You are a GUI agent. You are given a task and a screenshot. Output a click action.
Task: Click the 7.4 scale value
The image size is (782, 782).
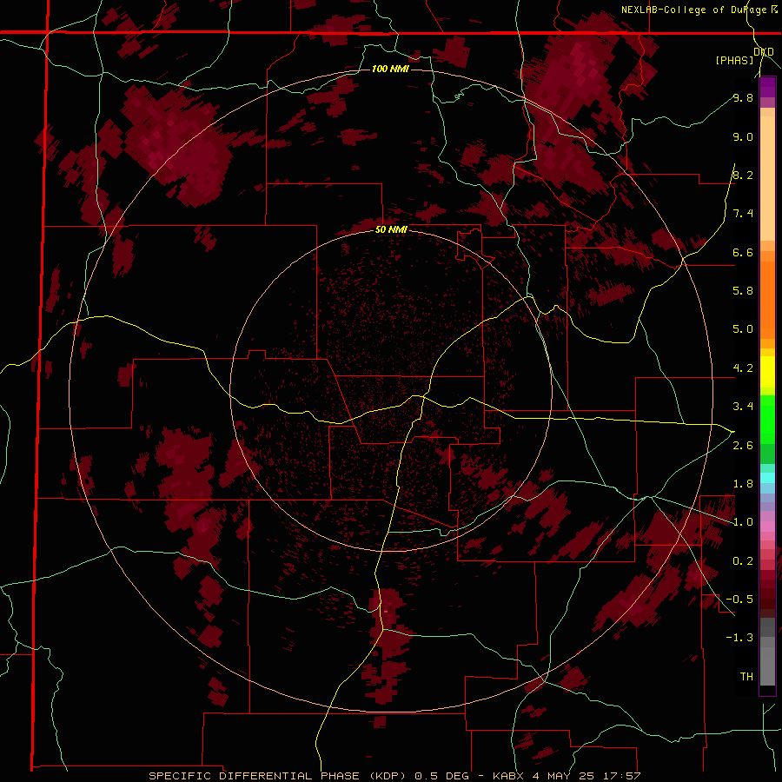(x=743, y=214)
